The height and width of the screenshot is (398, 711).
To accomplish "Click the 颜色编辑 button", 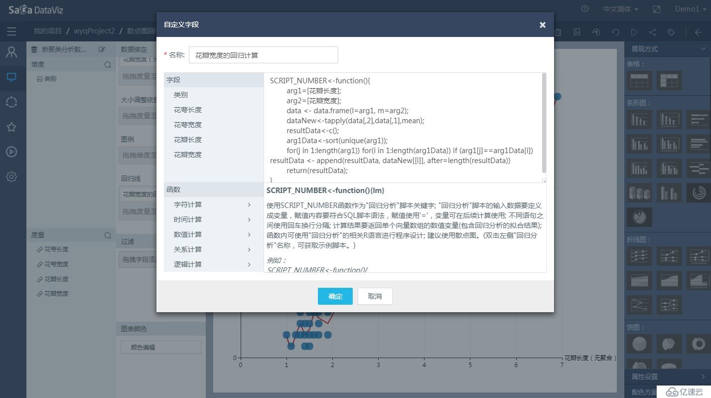I will click(x=161, y=347).
